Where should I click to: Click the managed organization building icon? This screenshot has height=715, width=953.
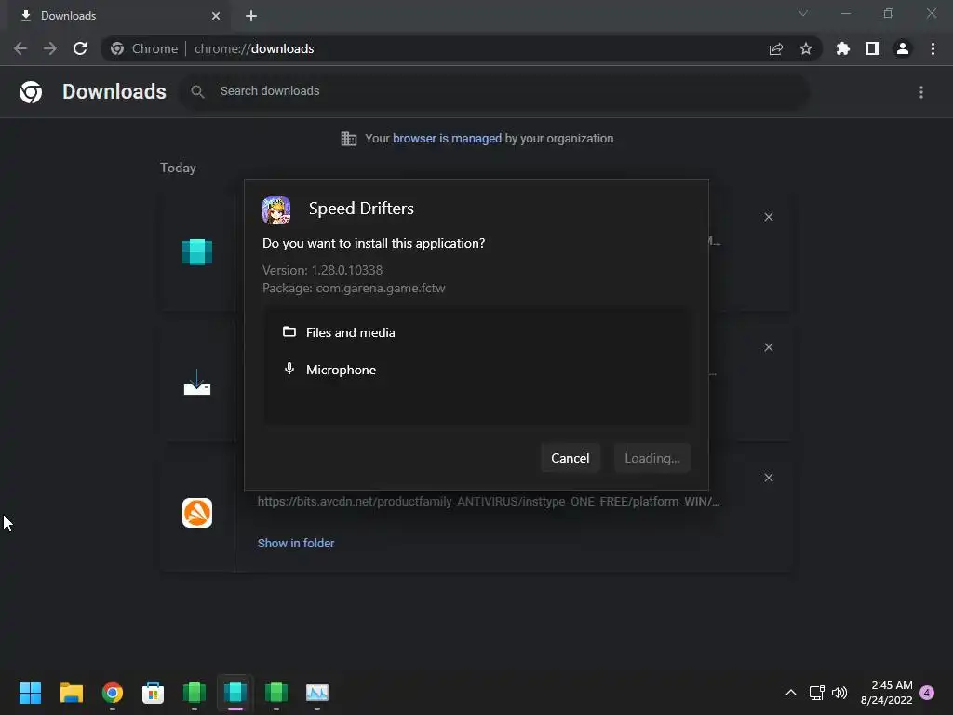coord(348,139)
